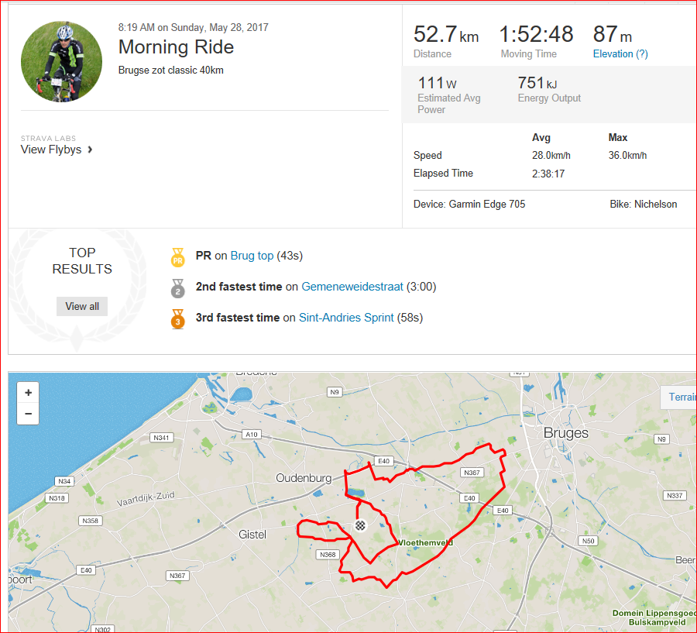This screenshot has width=697, height=633.
Task: Click the map zoom in plus button
Action: (x=28, y=393)
